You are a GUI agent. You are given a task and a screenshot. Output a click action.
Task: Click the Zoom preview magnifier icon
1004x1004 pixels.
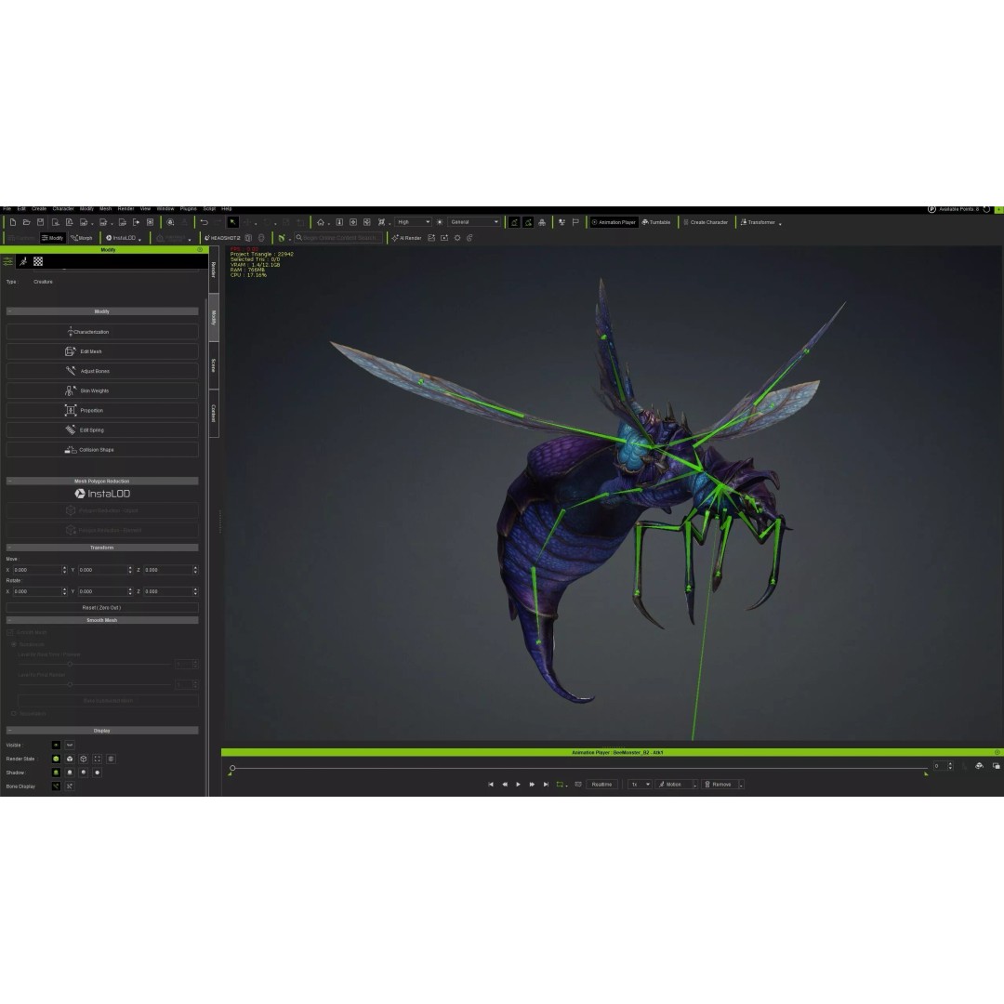pos(170,222)
